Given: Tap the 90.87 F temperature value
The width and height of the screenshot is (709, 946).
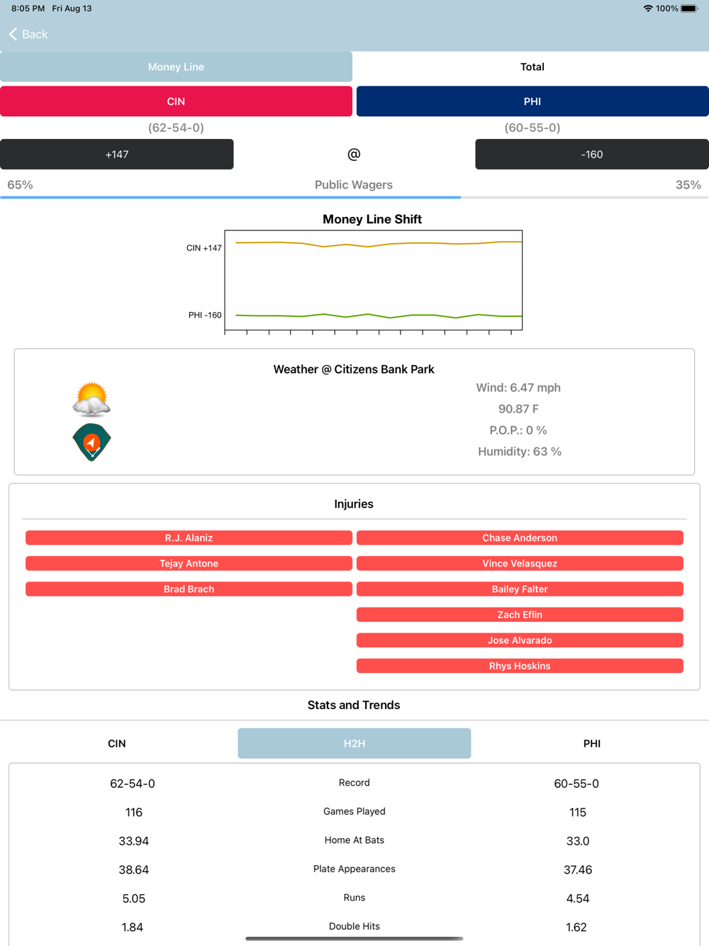Looking at the screenshot, I should (518, 408).
